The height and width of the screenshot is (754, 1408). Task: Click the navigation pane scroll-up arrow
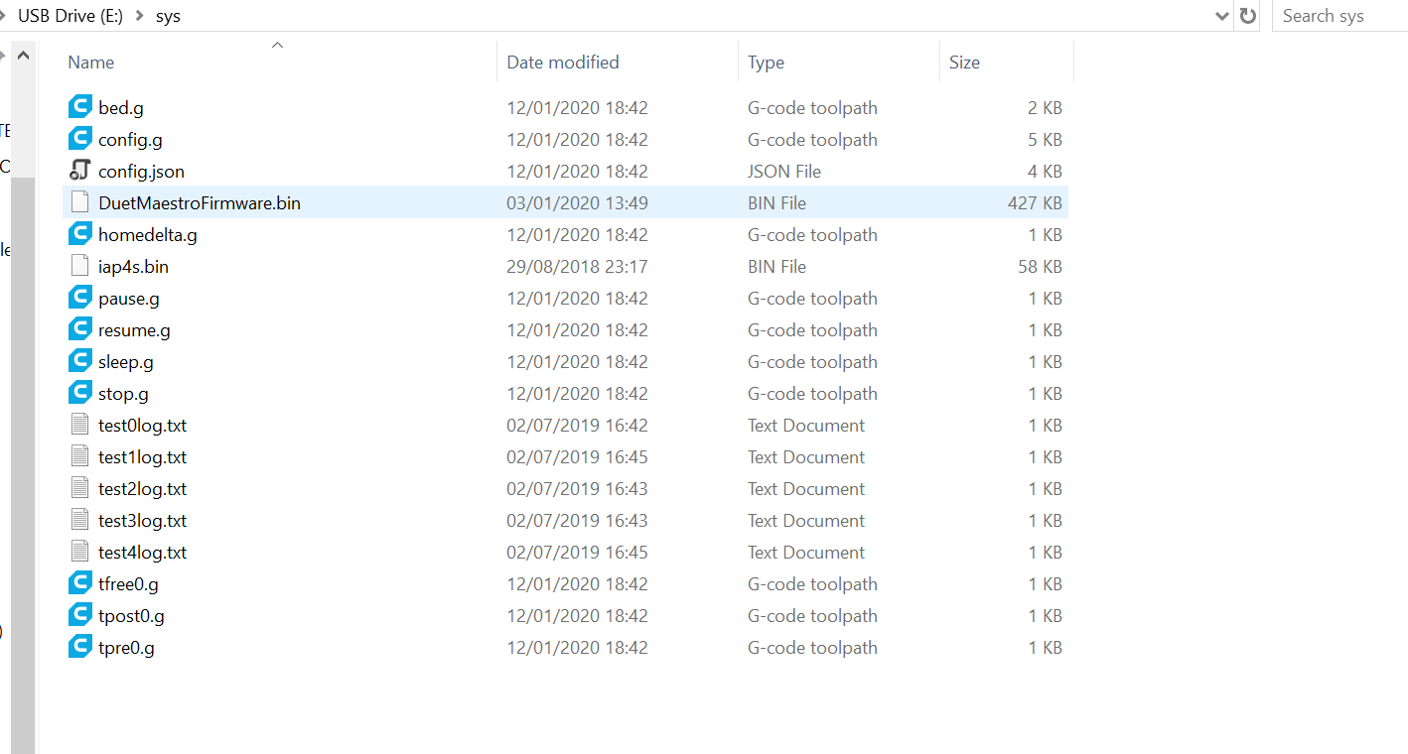(23, 57)
